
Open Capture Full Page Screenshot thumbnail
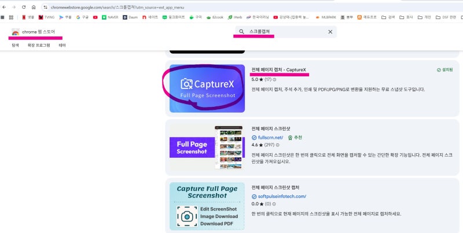pos(207,206)
